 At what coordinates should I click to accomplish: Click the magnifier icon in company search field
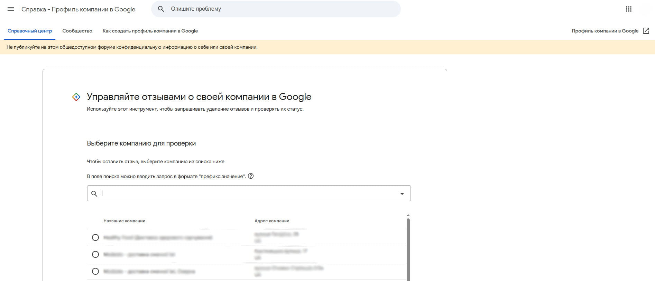click(94, 194)
